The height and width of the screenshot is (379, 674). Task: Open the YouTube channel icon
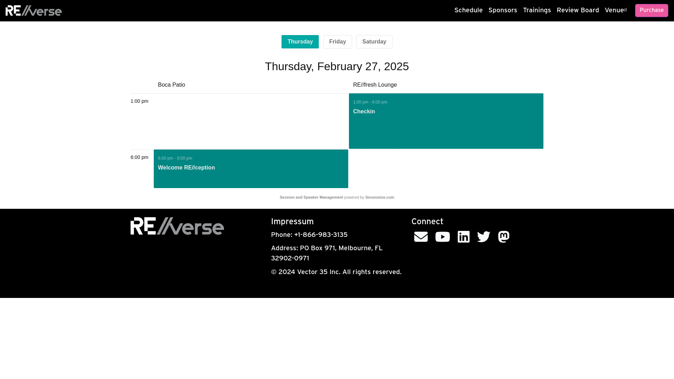(x=443, y=237)
